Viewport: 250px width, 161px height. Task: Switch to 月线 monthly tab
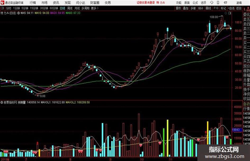[x=77, y=8]
